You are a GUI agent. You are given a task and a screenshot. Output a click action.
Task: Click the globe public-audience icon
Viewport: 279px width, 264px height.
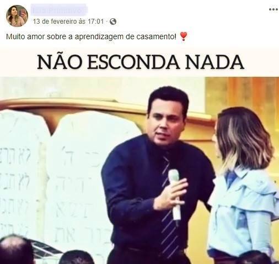tap(113, 22)
